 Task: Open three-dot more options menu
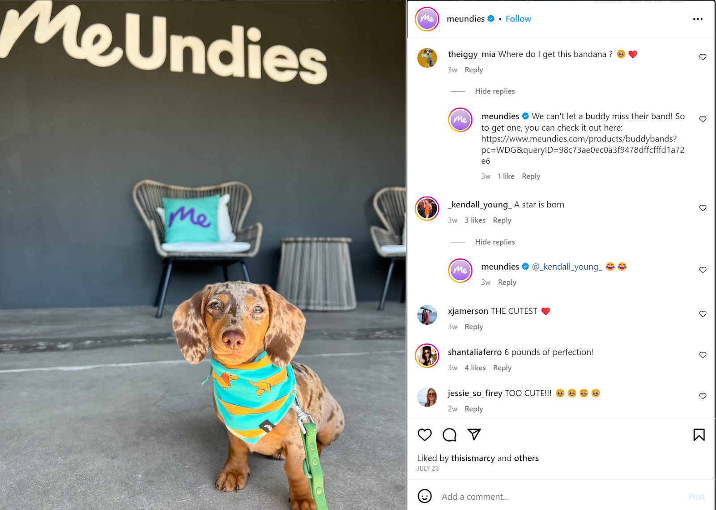698,19
